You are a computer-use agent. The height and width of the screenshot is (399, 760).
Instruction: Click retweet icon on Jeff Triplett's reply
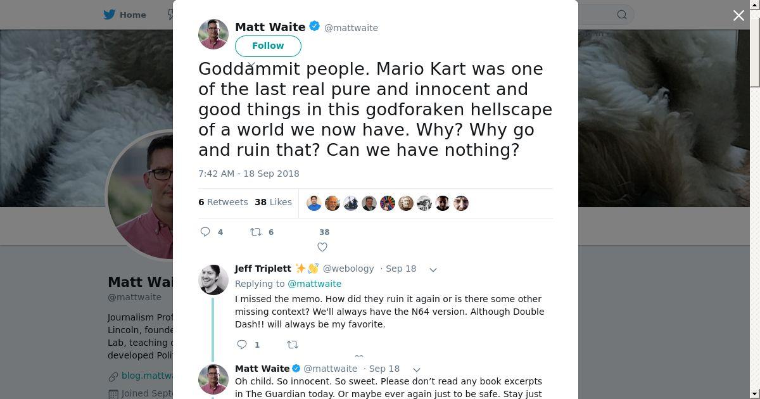click(292, 345)
